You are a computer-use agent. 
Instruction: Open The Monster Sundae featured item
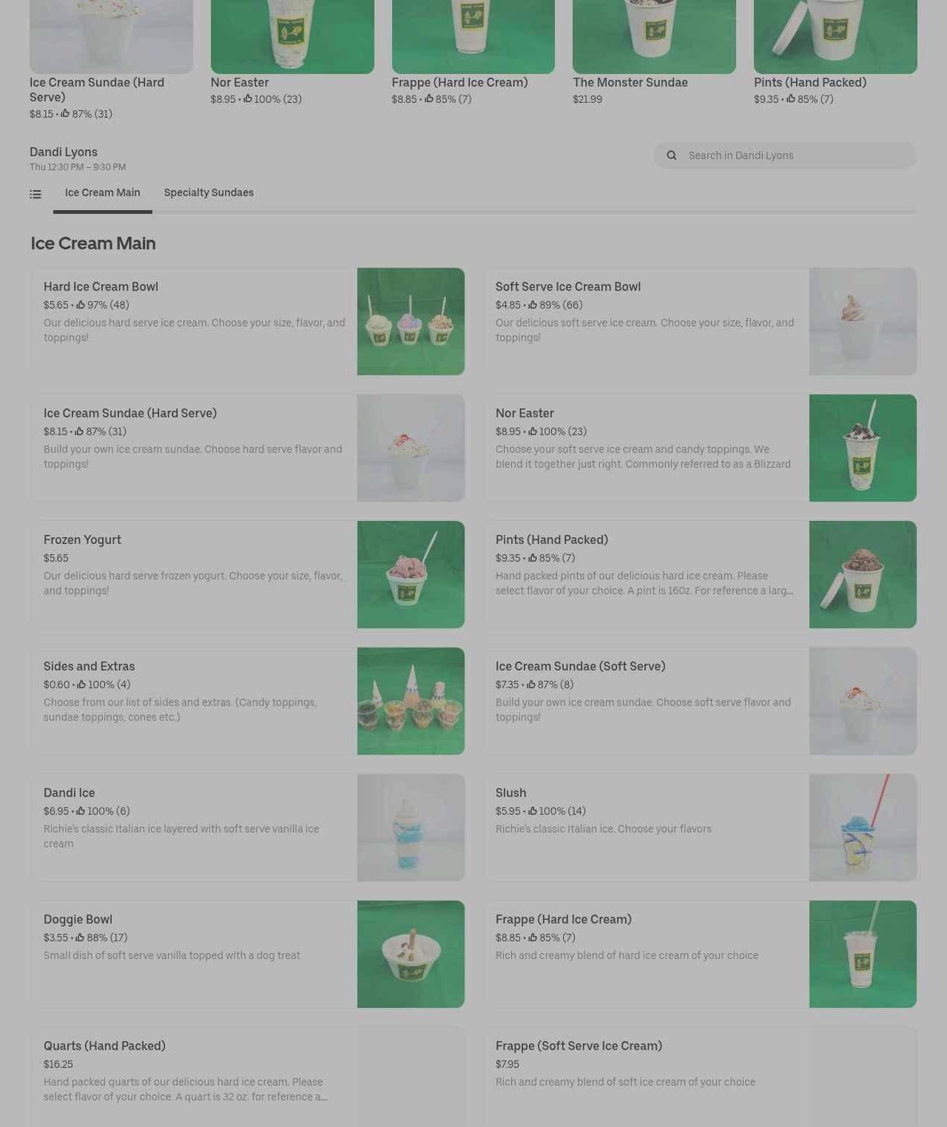[654, 53]
